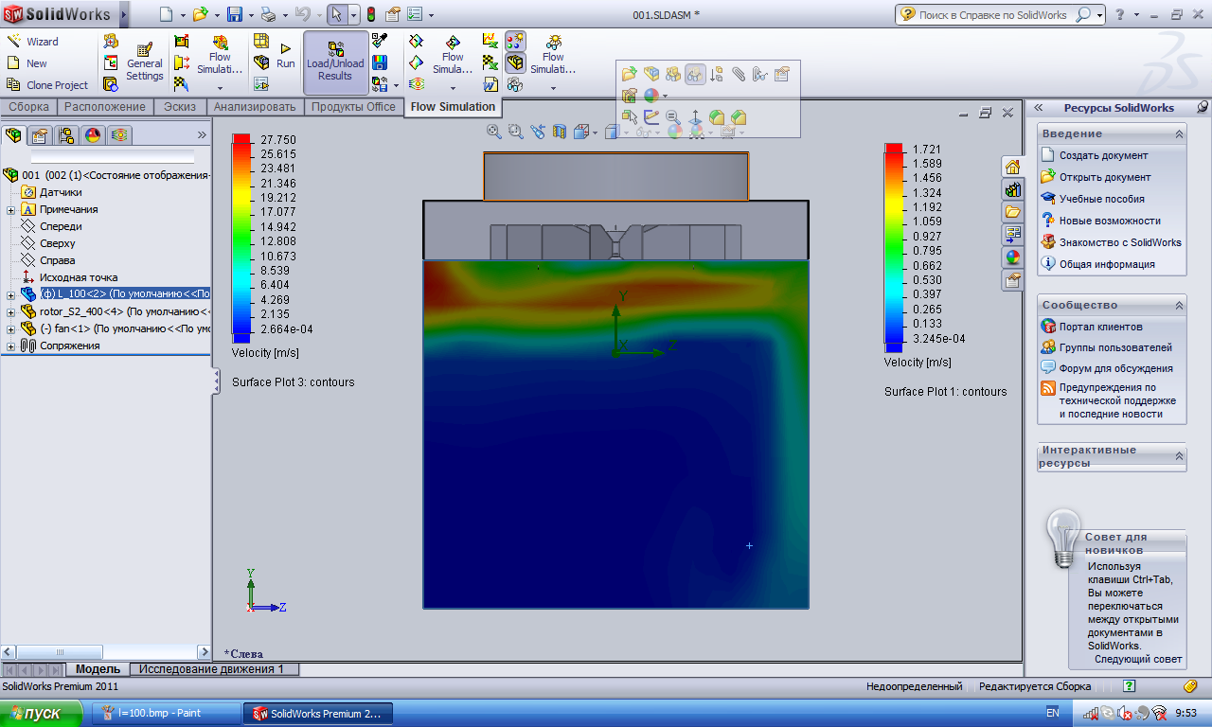1212x727 pixels.
Task: Click the Run solver button
Action: click(285, 55)
